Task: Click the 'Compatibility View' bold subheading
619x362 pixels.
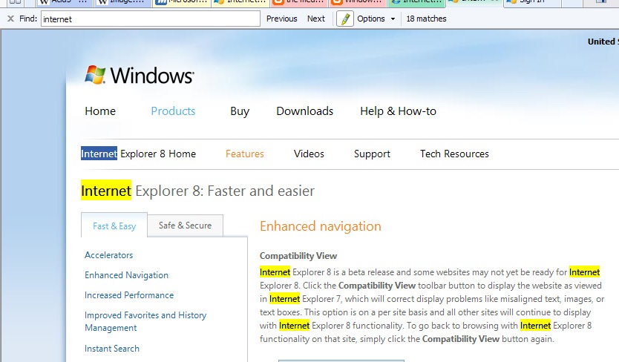Action: [298, 256]
